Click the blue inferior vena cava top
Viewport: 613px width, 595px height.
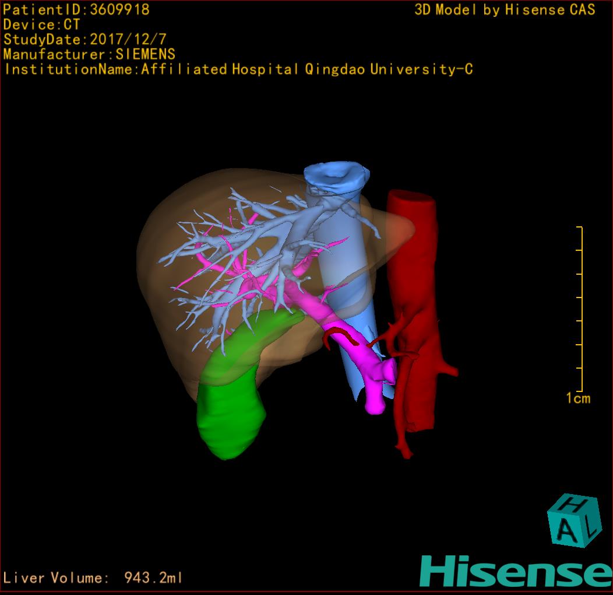point(336,177)
